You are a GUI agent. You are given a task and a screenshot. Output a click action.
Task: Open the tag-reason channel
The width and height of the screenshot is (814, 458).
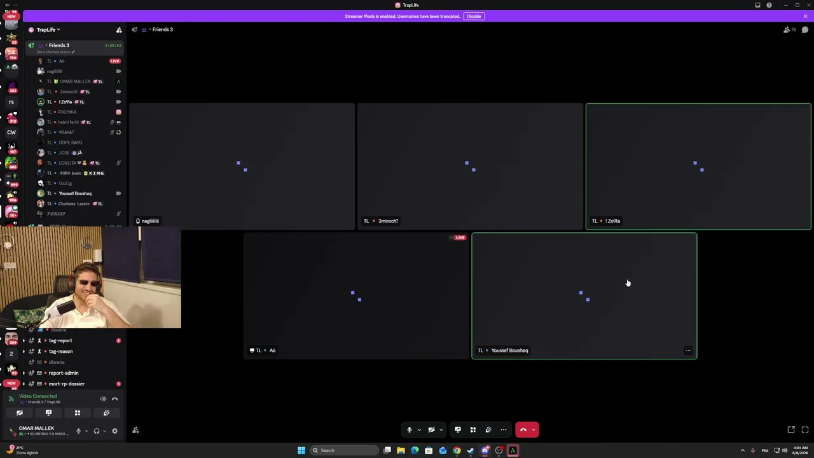click(x=61, y=351)
